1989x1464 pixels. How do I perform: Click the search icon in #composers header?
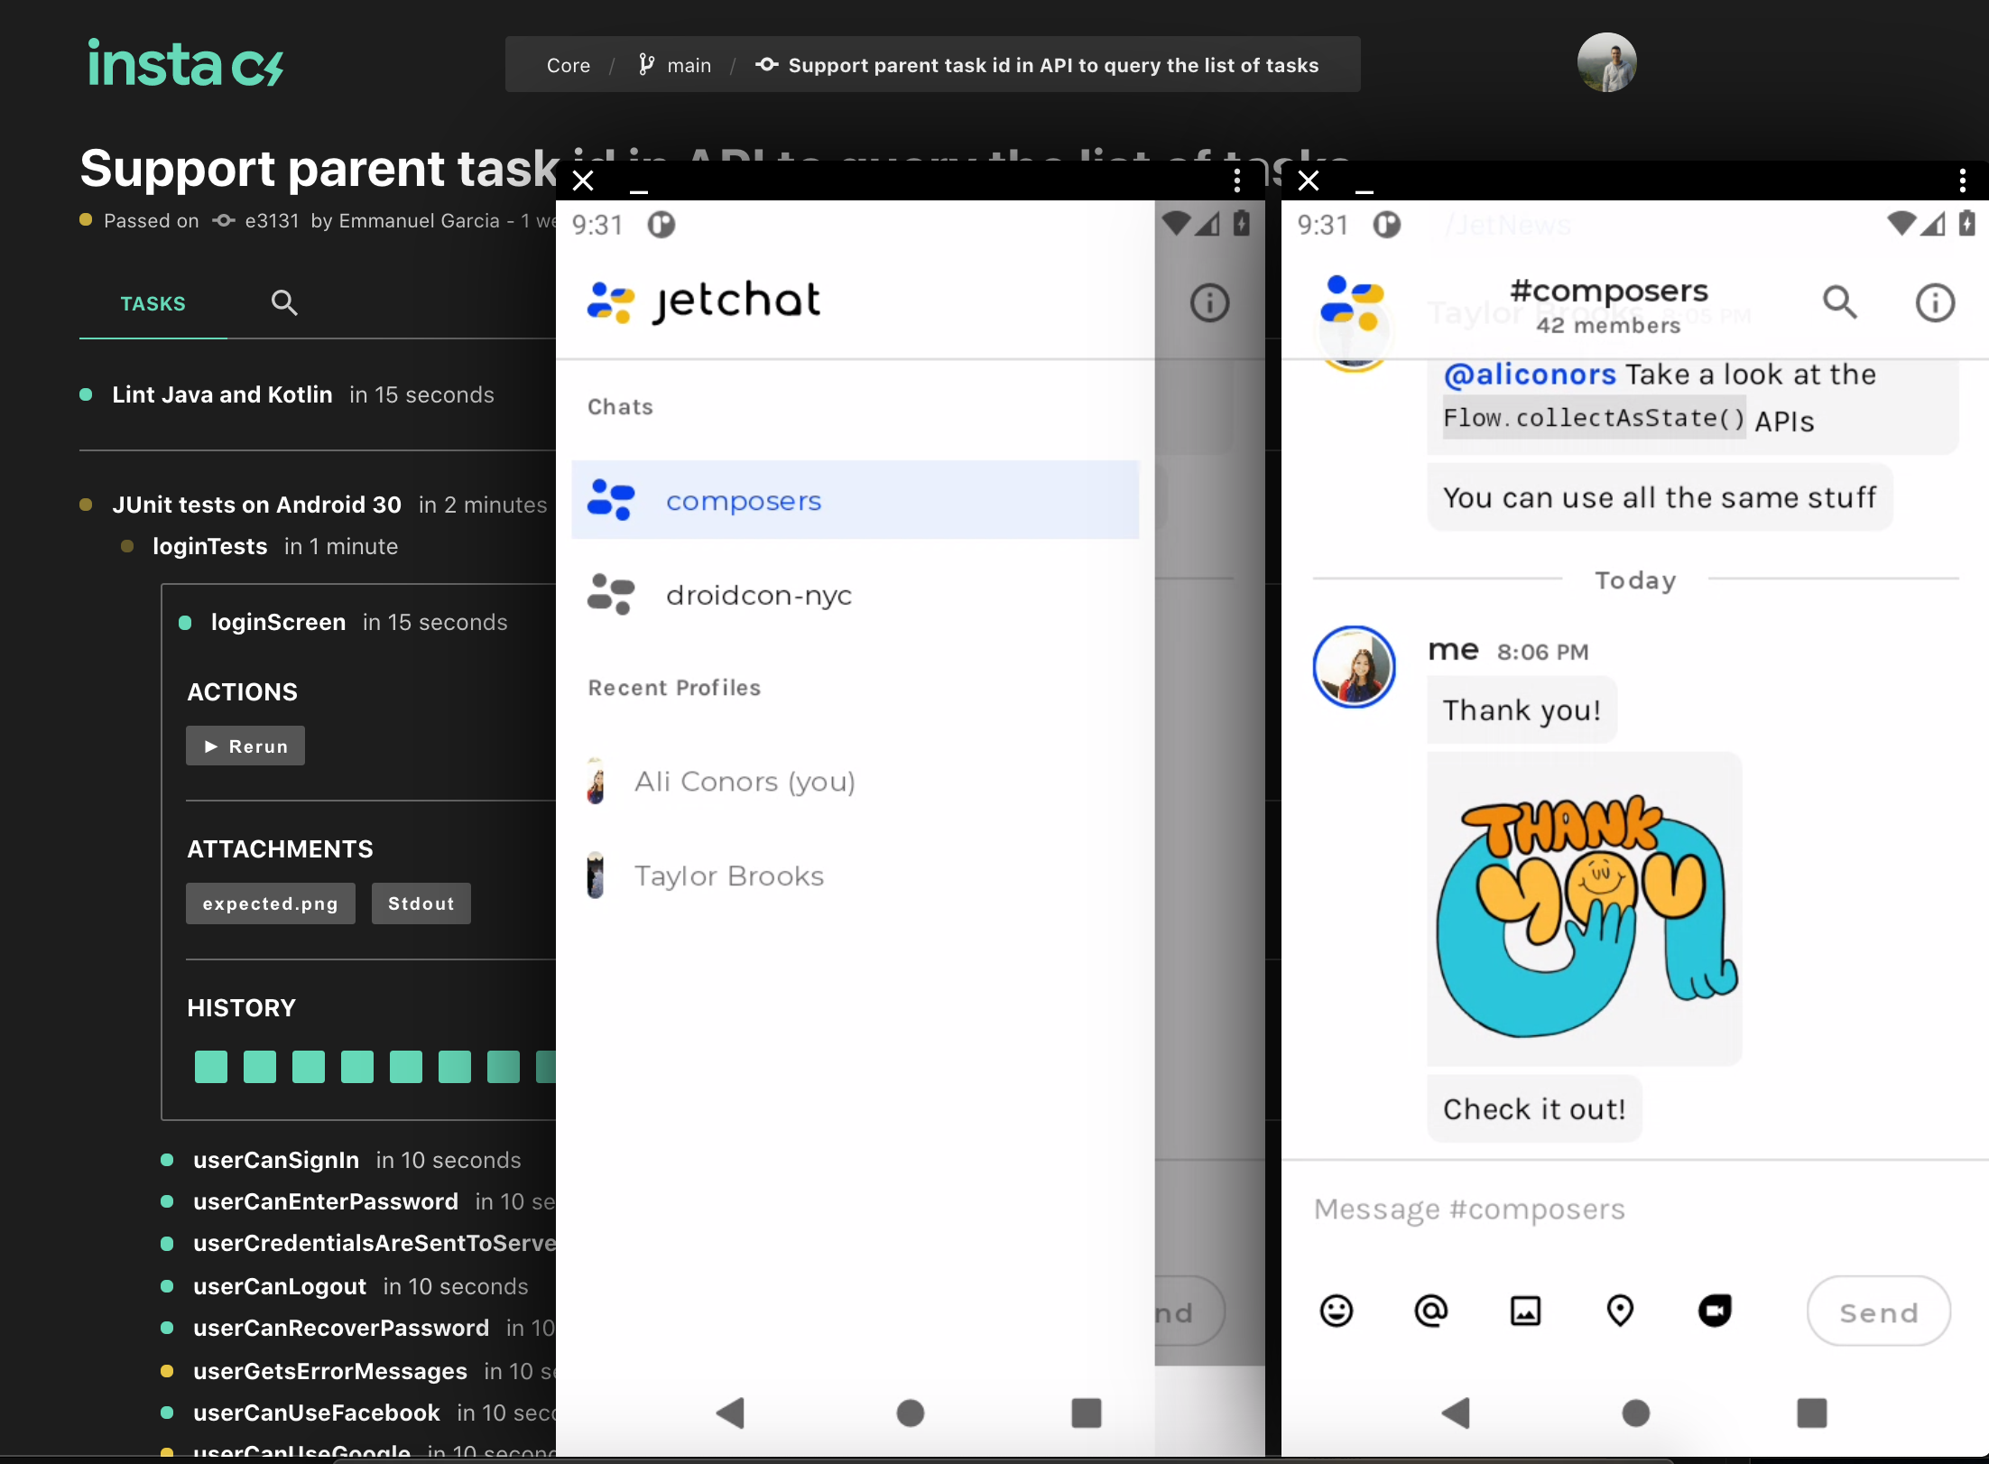pos(1839,302)
